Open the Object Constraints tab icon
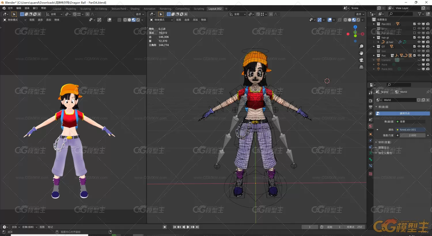432x236 pixels. (x=371, y=147)
